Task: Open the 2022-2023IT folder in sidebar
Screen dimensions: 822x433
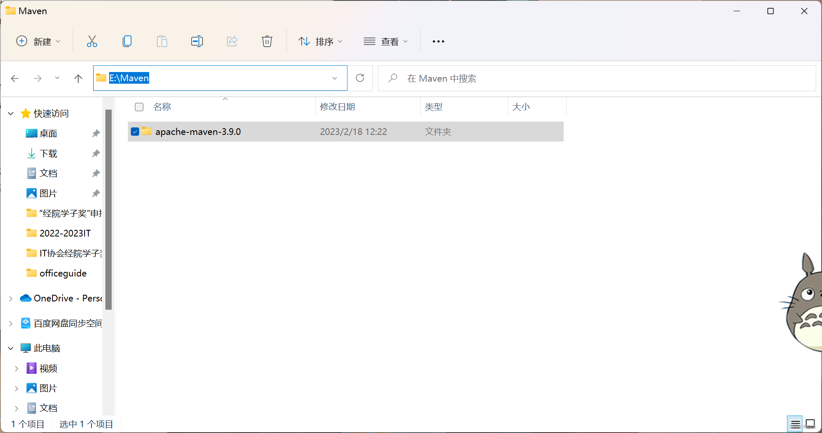Action: point(58,233)
